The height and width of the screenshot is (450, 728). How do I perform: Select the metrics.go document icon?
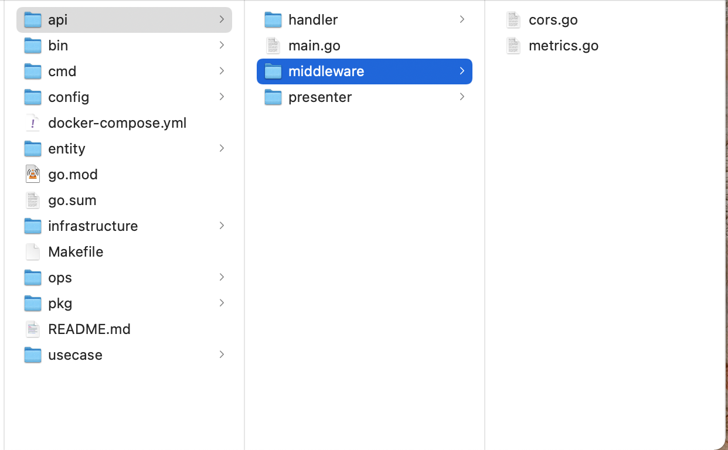513,46
